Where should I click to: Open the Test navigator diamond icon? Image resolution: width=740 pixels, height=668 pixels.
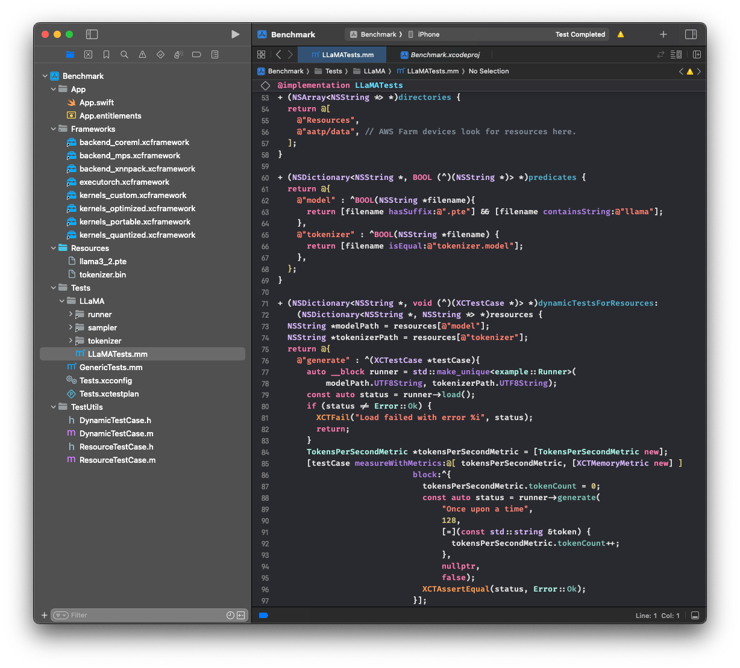(x=160, y=54)
